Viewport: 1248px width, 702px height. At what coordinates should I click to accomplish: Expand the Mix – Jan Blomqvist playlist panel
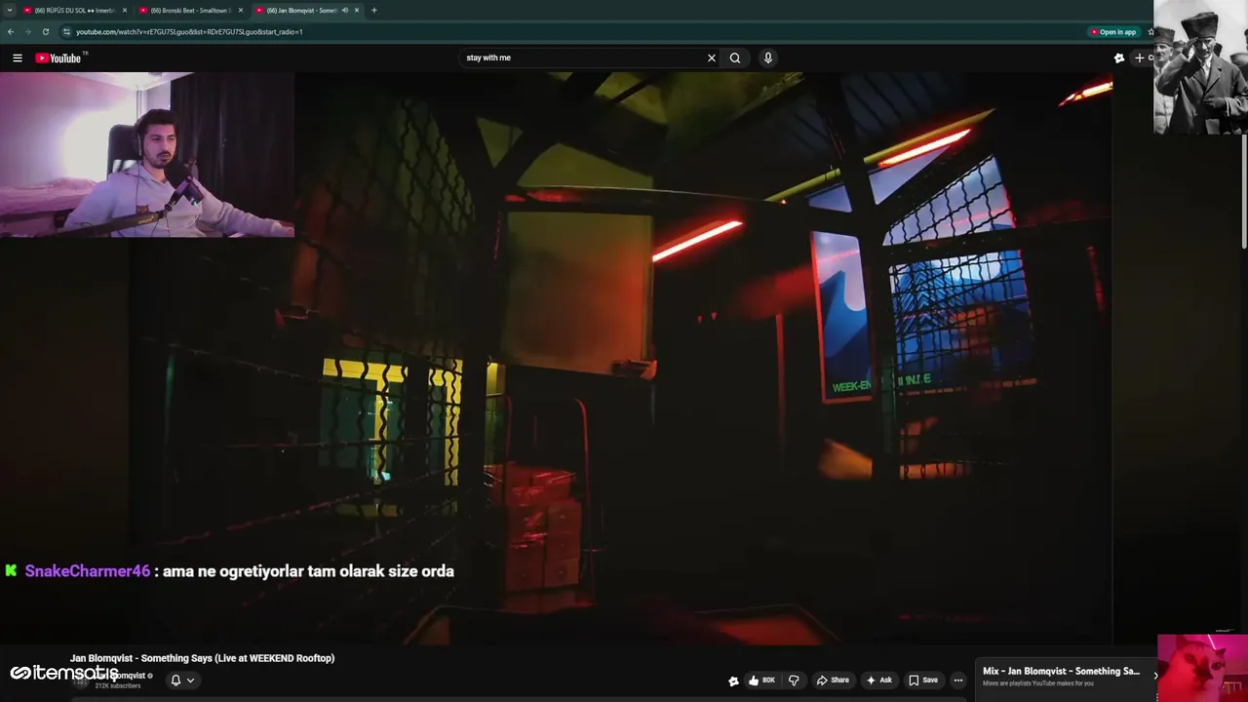tap(1155, 675)
